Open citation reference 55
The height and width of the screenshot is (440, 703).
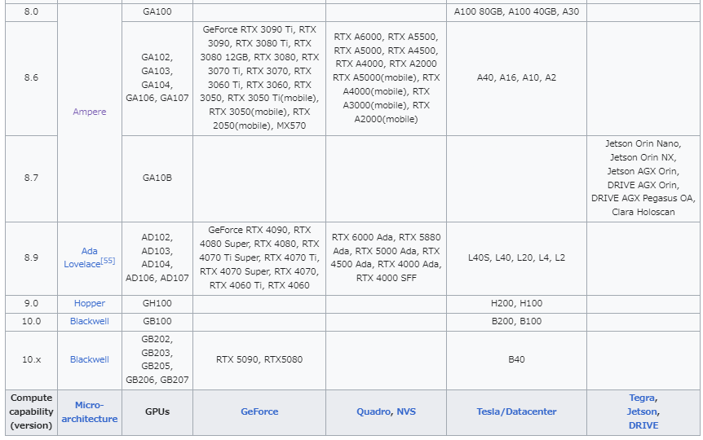pos(108,261)
